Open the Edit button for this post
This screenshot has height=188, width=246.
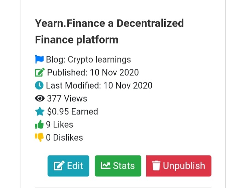pos(68,166)
